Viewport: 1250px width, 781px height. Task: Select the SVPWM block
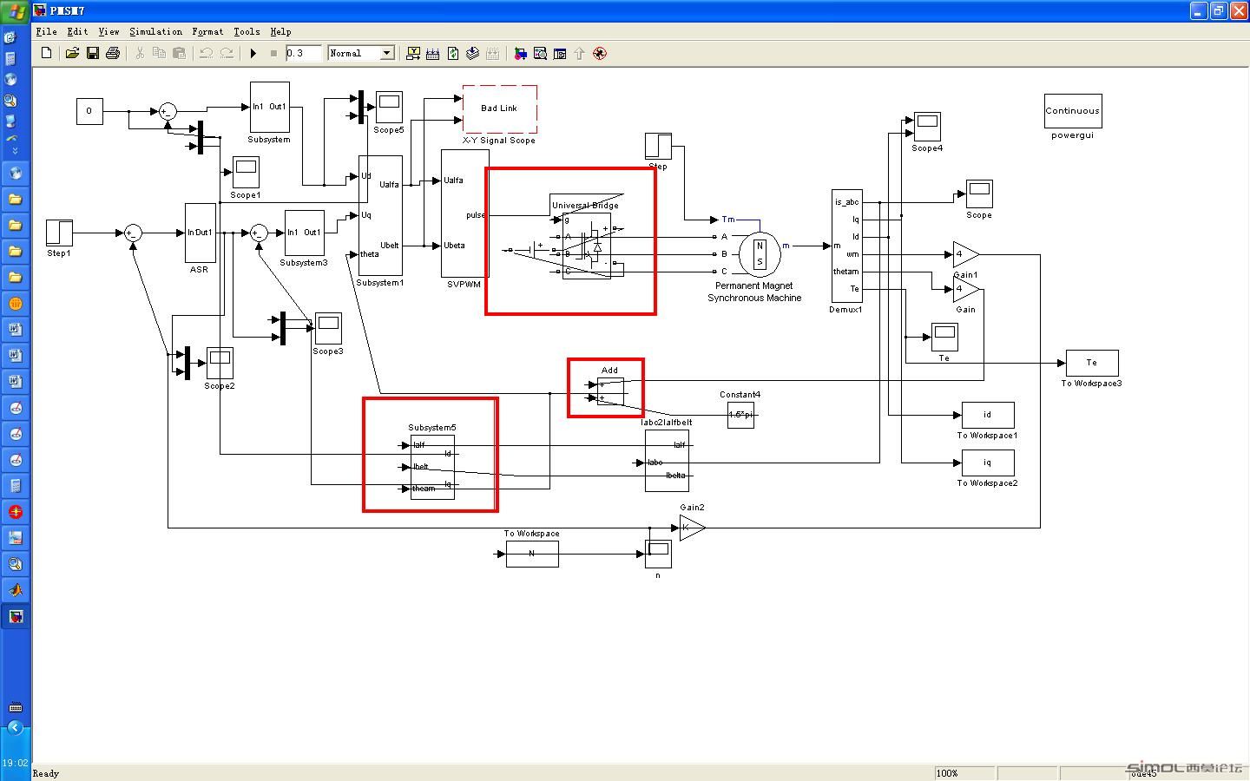tap(464, 213)
